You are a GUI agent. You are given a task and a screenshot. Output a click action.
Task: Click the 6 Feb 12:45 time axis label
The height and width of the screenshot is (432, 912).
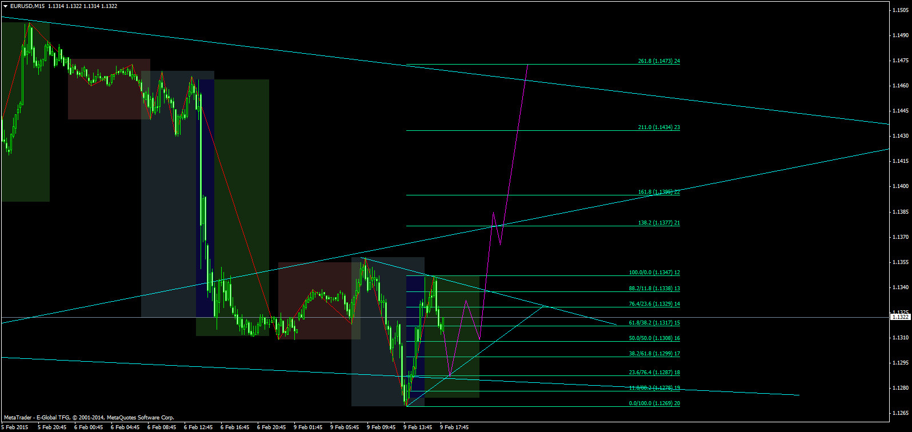click(198, 427)
